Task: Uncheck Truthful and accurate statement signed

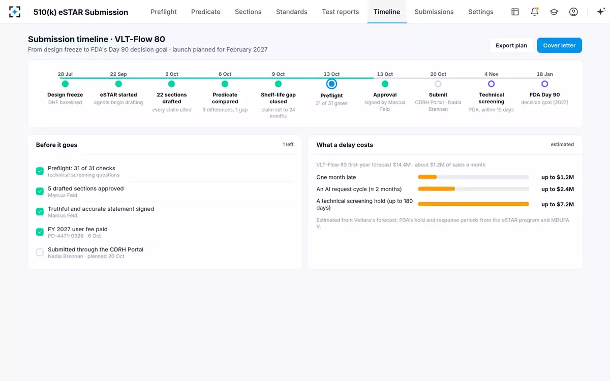Action: click(40, 212)
